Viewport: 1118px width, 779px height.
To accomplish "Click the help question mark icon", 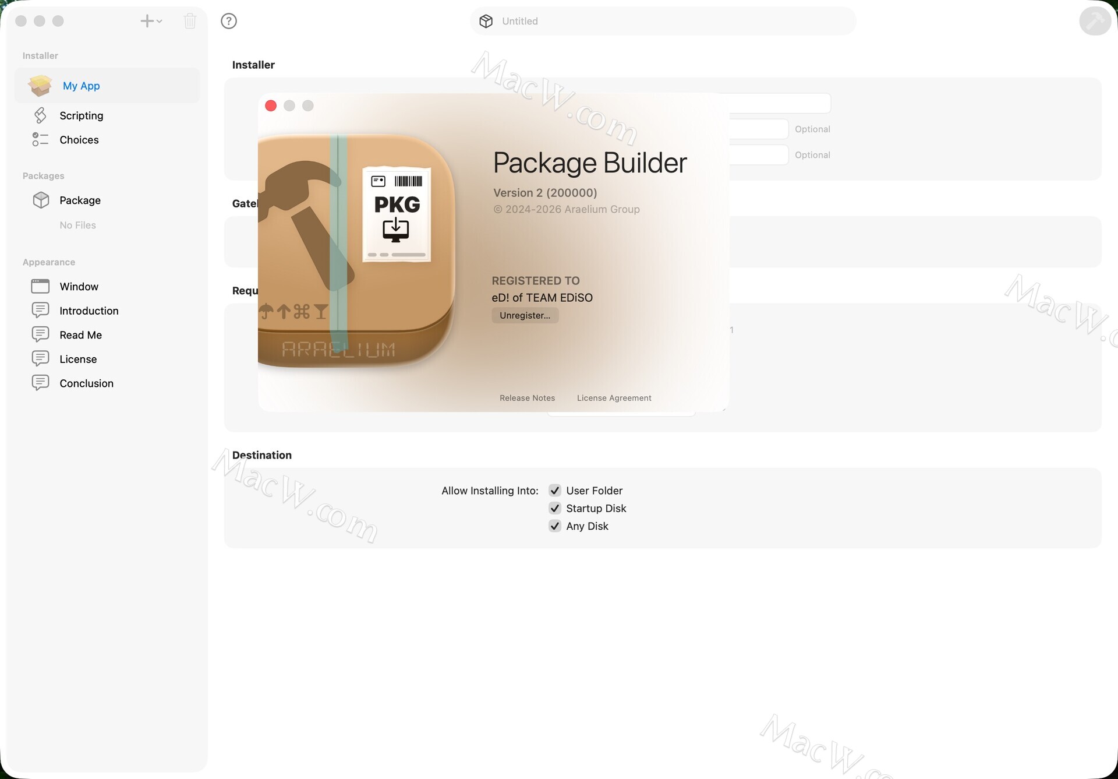I will tap(229, 21).
